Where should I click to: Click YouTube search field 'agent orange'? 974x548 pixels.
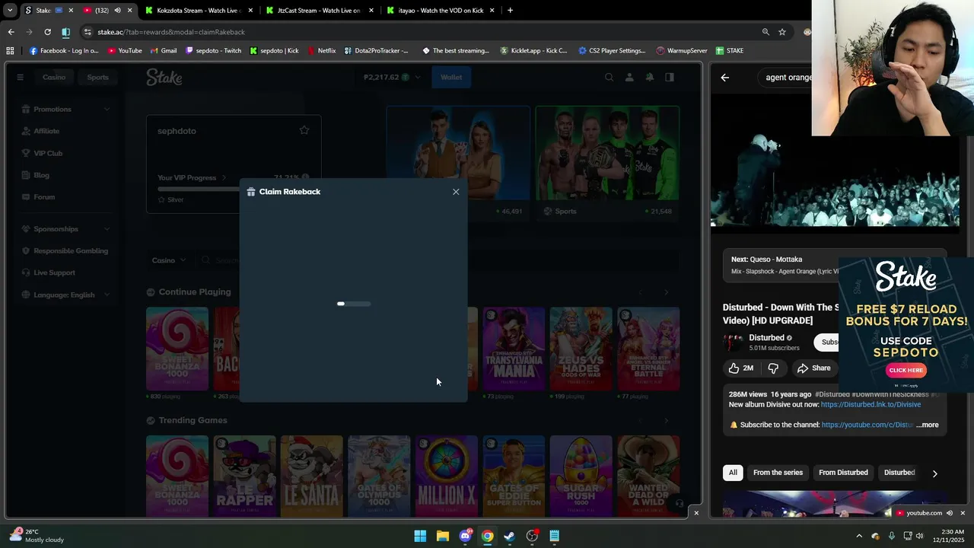788,77
